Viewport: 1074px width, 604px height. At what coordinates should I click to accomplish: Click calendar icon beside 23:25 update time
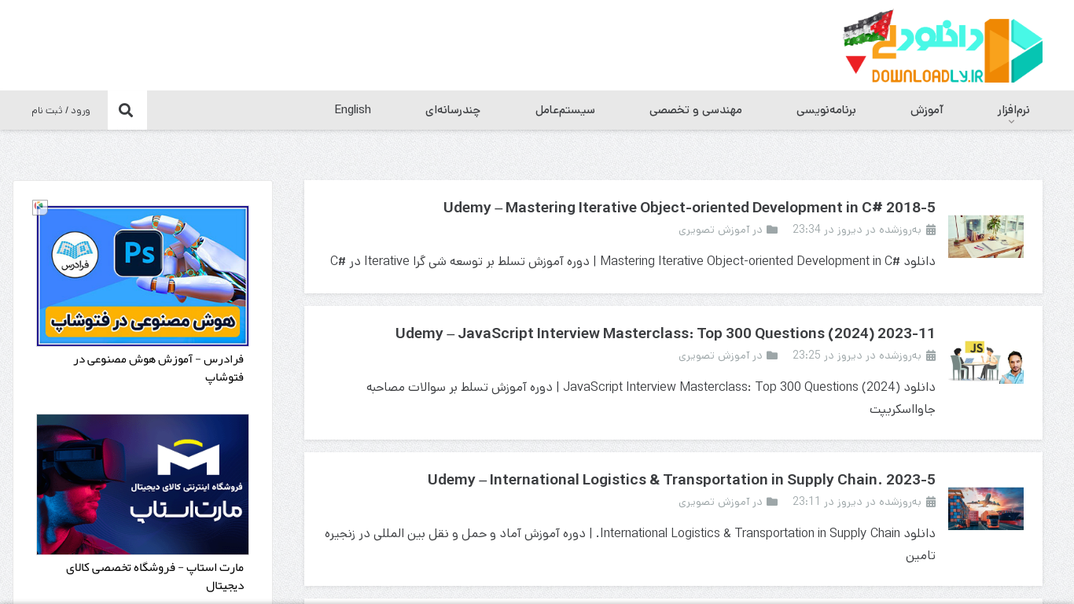point(931,355)
